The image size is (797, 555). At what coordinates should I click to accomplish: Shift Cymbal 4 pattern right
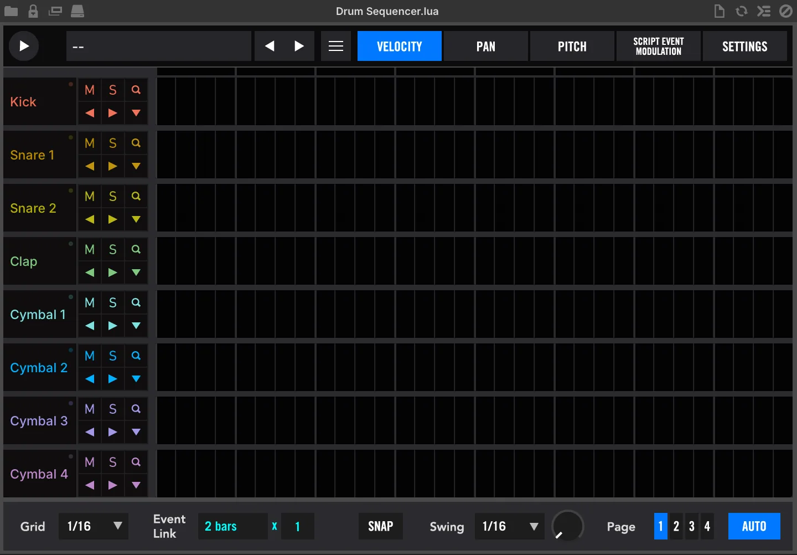(x=113, y=485)
